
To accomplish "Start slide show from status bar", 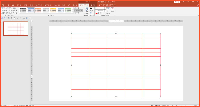I will click(176, 106).
